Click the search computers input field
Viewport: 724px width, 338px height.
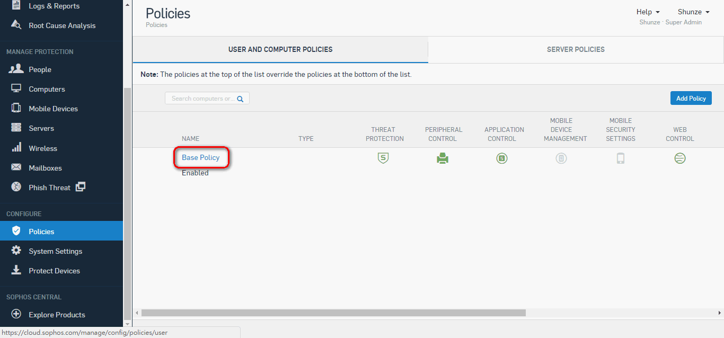point(207,99)
